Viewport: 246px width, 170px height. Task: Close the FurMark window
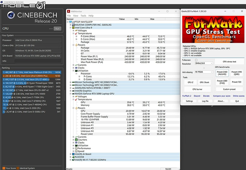[x=242, y=11]
